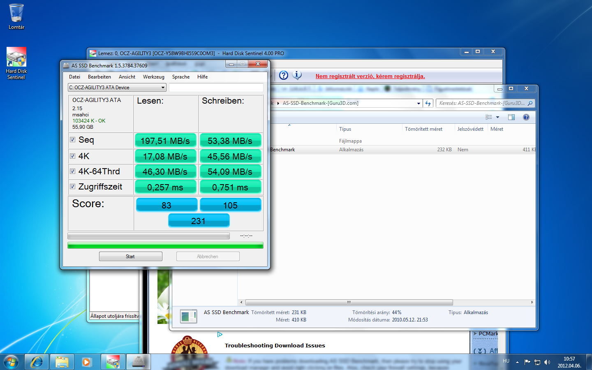Open Windows Explorer from the taskbar
The width and height of the screenshot is (592, 370).
[62, 362]
